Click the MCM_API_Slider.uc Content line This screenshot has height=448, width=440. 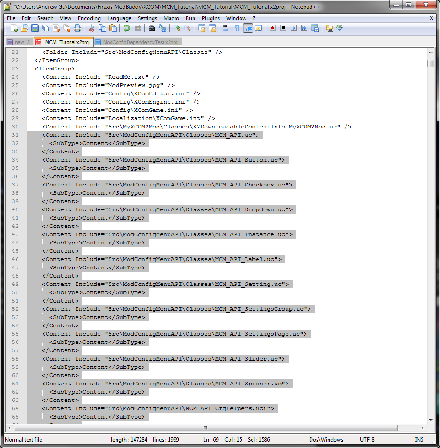[164, 359]
